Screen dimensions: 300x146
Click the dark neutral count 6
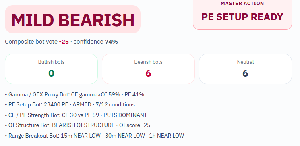[245, 73]
